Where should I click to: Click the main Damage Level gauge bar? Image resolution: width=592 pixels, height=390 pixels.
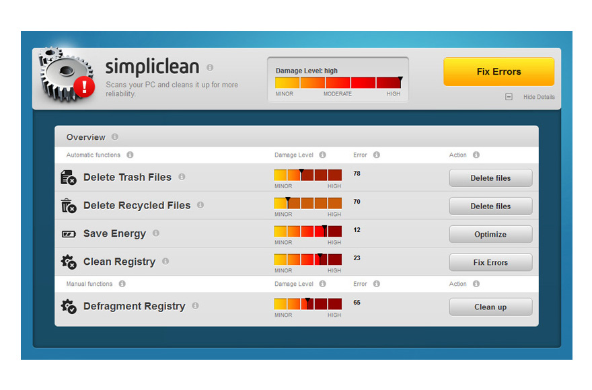(338, 83)
